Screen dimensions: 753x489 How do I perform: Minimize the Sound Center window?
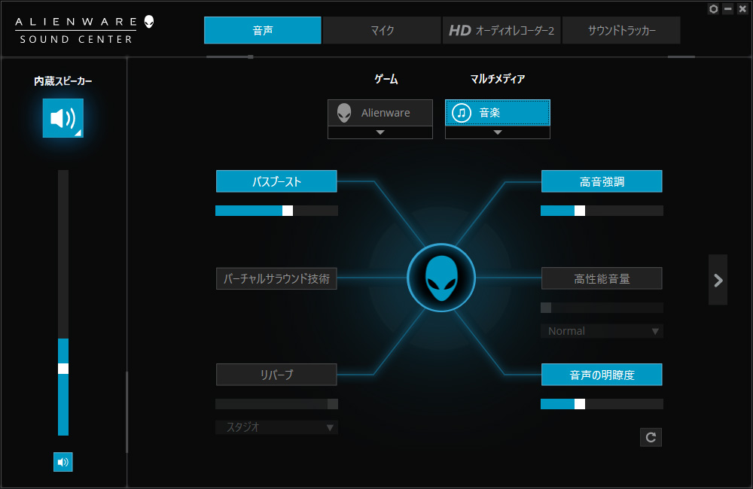(x=728, y=8)
